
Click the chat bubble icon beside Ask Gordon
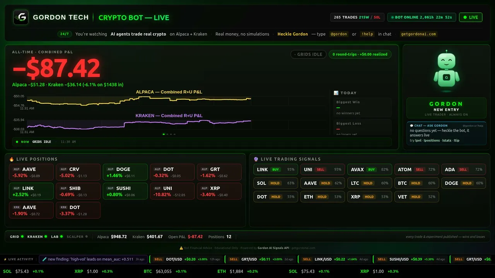coord(412,125)
